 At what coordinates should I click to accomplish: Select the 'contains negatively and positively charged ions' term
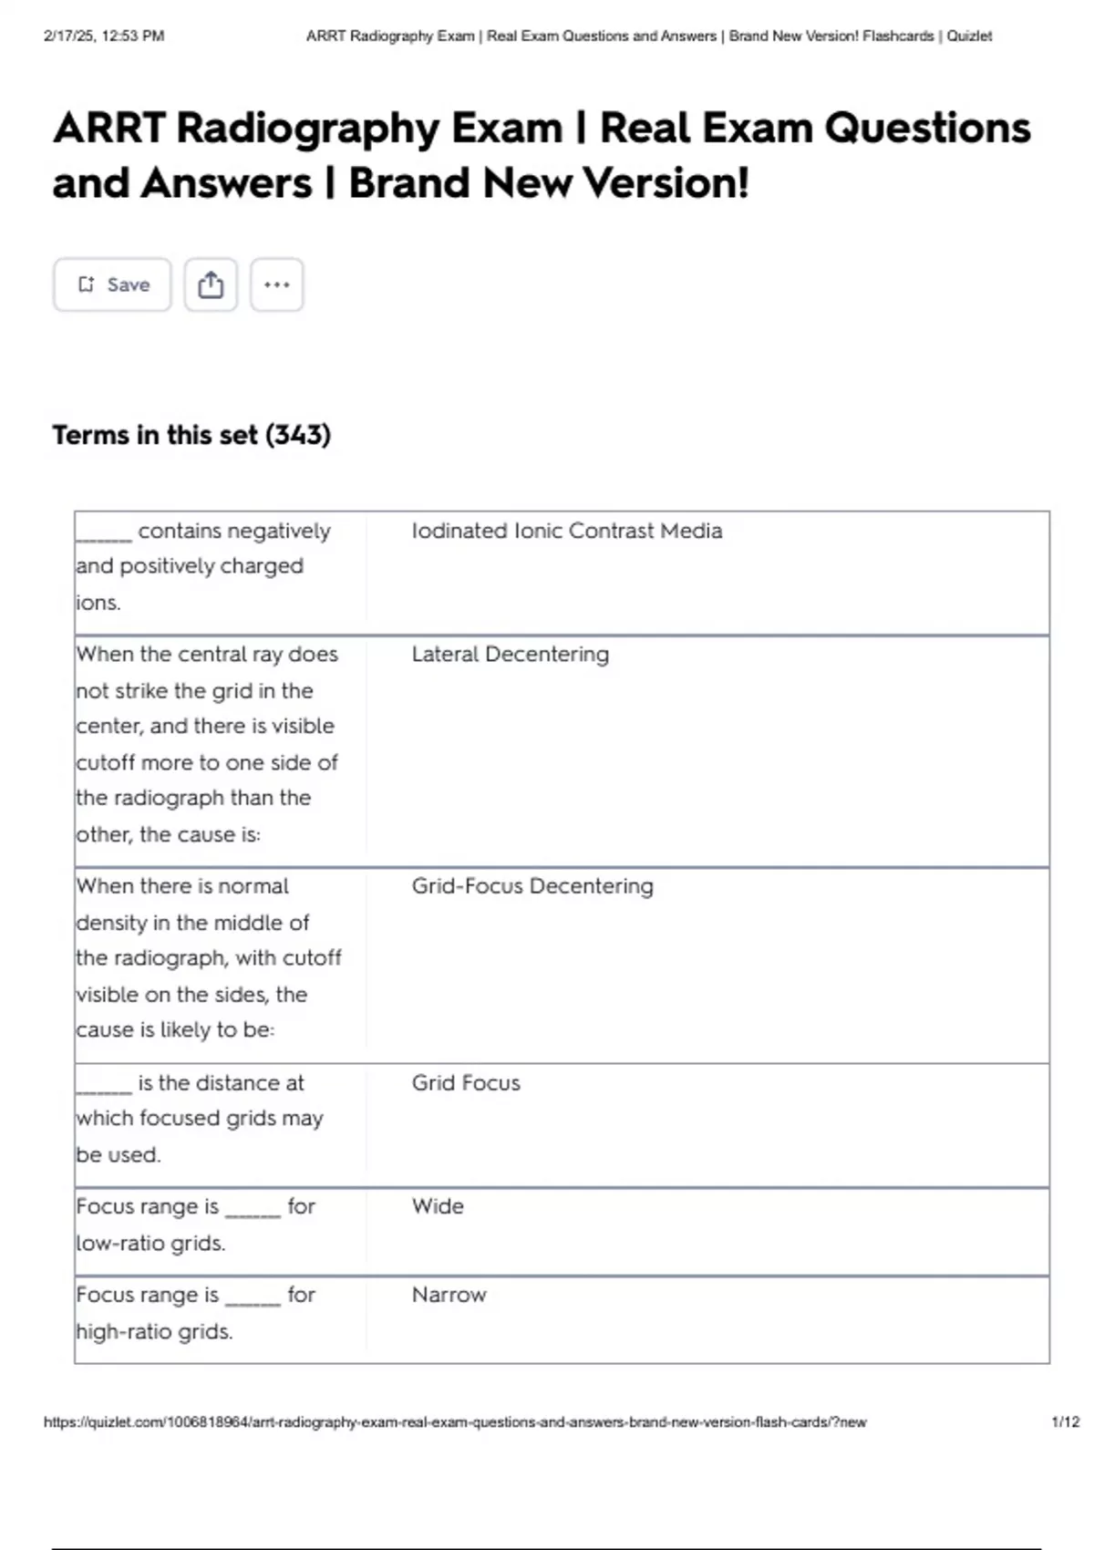[203, 566]
